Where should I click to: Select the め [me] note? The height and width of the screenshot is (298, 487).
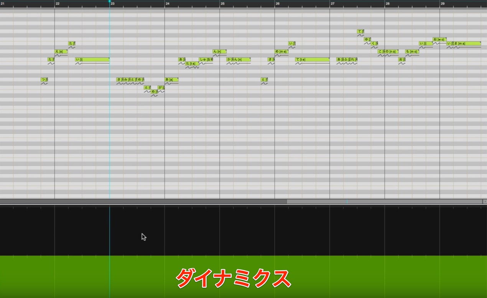tap(281, 51)
